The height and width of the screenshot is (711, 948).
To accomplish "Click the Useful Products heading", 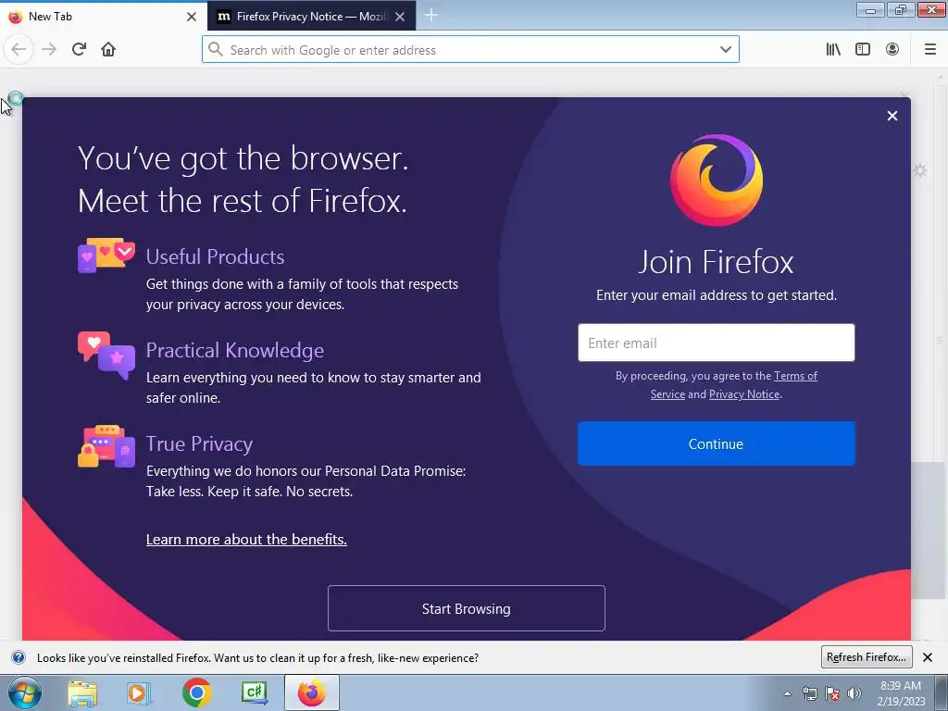I will [215, 257].
